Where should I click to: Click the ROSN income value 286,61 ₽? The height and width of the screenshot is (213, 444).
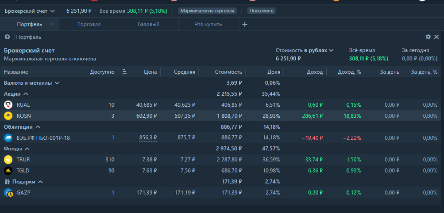tap(312, 116)
